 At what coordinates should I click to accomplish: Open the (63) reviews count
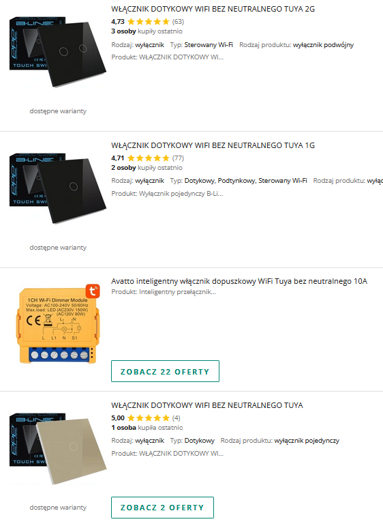[178, 22]
